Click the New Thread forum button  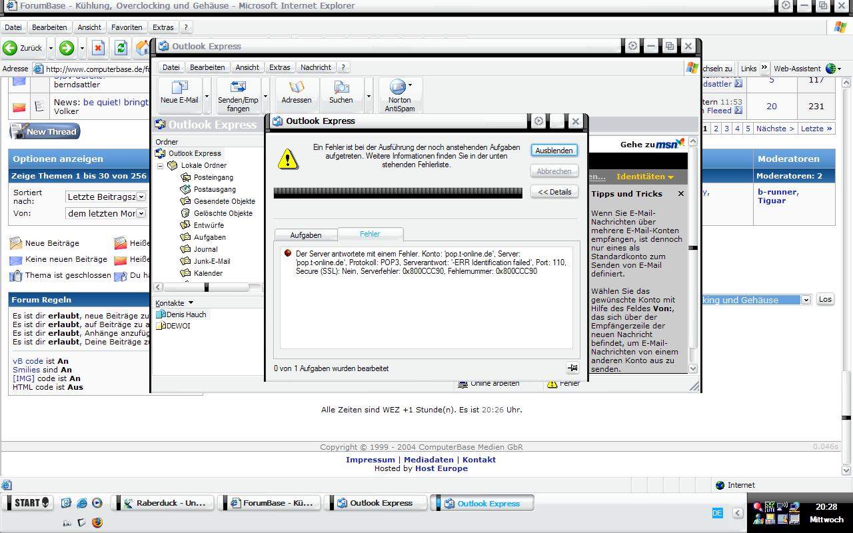(x=45, y=131)
